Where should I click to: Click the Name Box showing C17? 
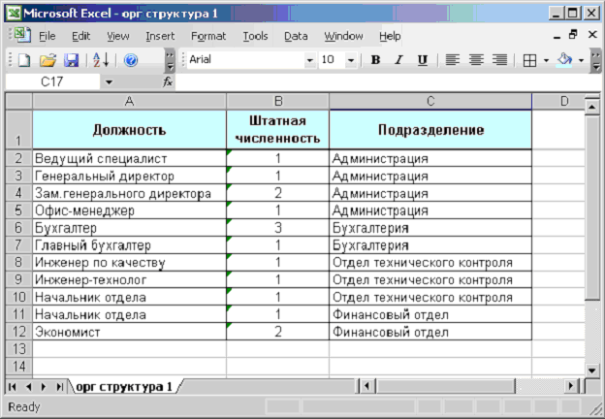click(52, 81)
